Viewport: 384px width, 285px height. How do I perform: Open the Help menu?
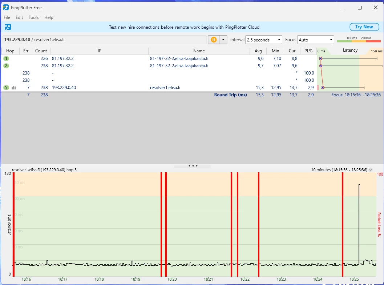point(49,17)
